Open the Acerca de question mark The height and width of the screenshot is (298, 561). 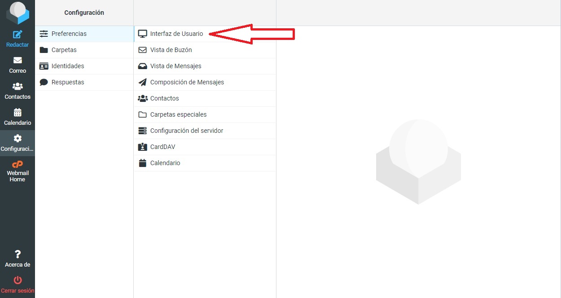[18, 254]
